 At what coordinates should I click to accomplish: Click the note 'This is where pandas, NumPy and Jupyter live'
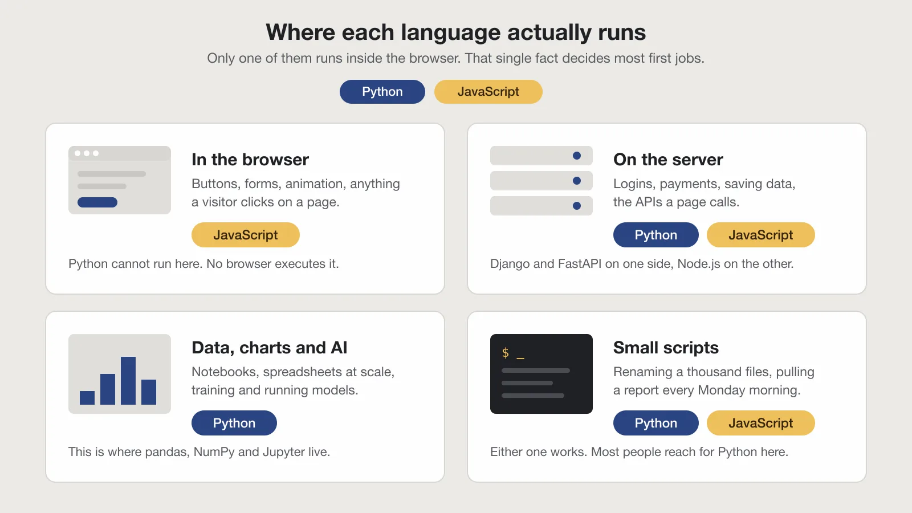click(199, 452)
